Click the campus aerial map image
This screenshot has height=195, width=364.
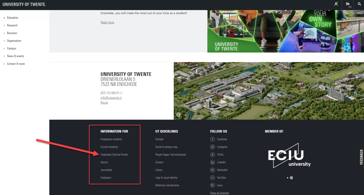(x=269, y=91)
